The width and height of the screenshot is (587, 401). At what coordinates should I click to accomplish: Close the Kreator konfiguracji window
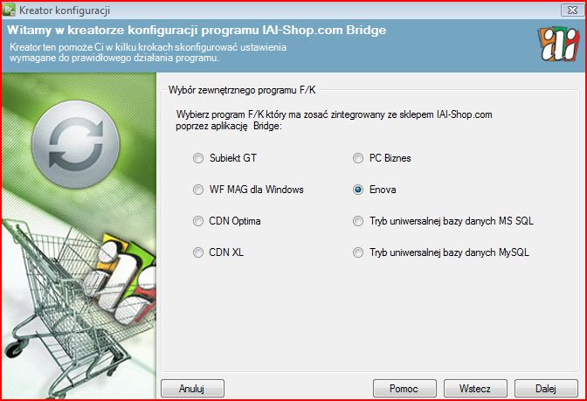pyautogui.click(x=572, y=10)
